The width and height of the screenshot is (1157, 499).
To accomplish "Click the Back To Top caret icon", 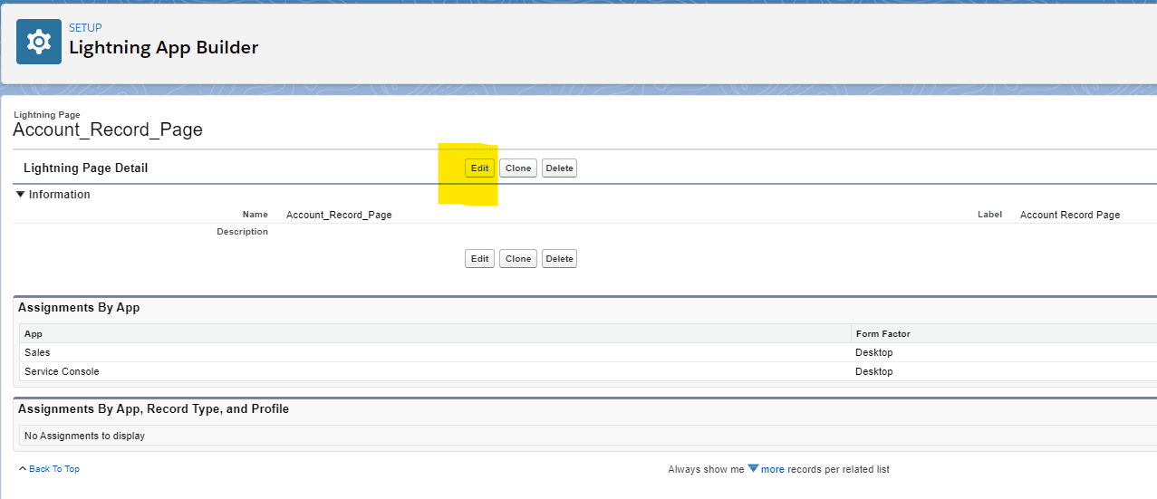I will [x=23, y=468].
